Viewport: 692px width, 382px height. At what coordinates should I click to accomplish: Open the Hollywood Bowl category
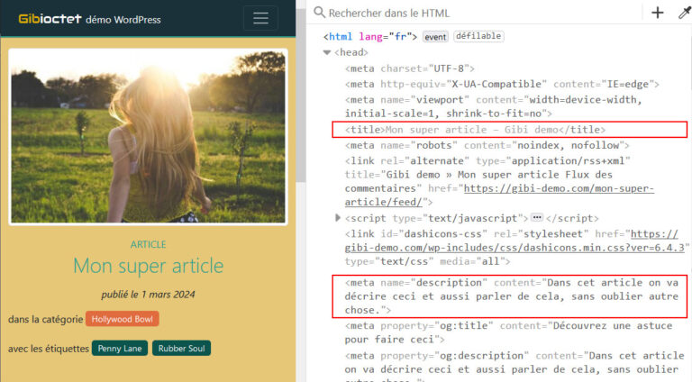pyautogui.click(x=123, y=319)
